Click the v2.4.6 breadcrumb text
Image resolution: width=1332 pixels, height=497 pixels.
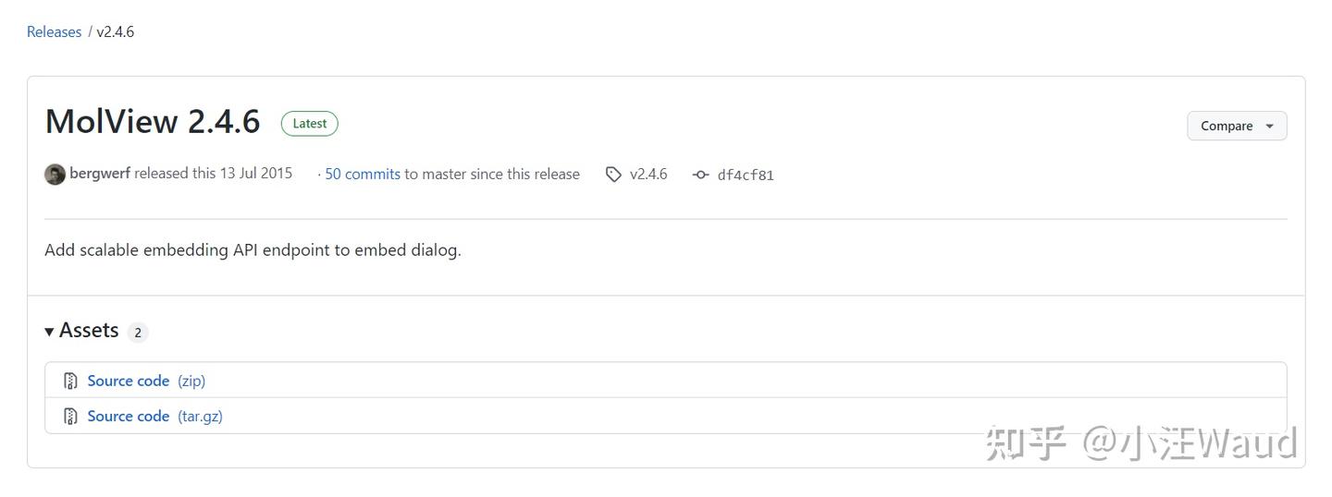click(x=116, y=31)
